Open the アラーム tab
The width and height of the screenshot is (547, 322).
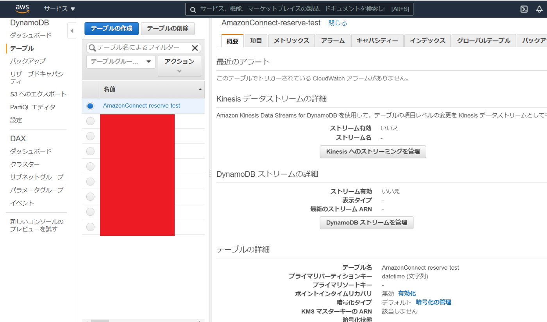333,41
